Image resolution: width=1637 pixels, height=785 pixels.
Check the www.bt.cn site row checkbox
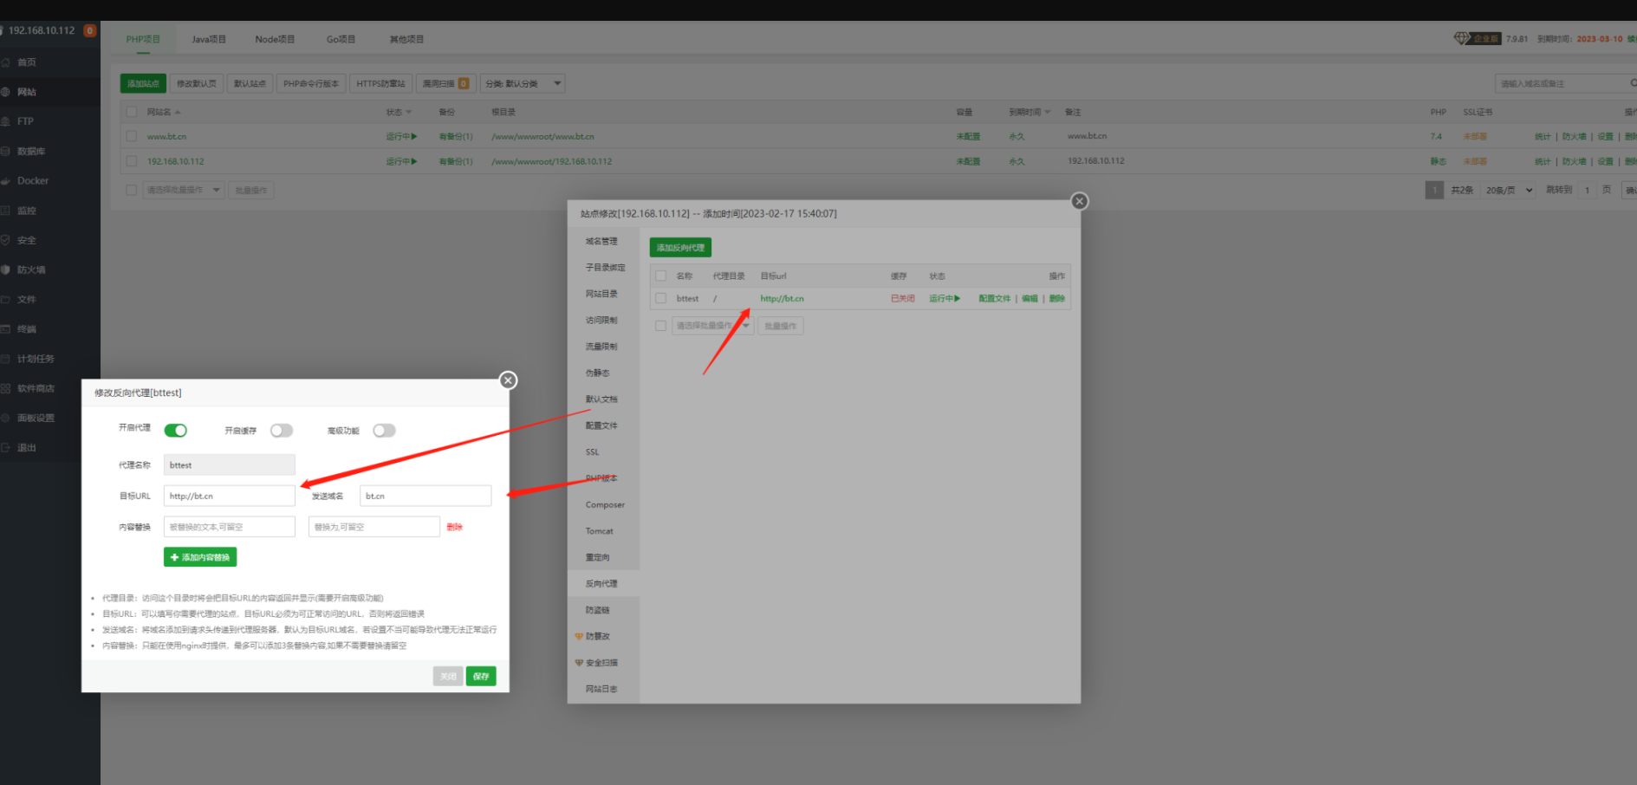pyautogui.click(x=132, y=136)
